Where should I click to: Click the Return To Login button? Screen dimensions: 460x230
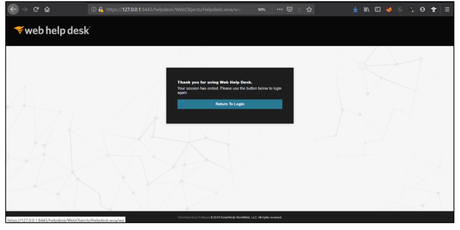pyautogui.click(x=230, y=104)
